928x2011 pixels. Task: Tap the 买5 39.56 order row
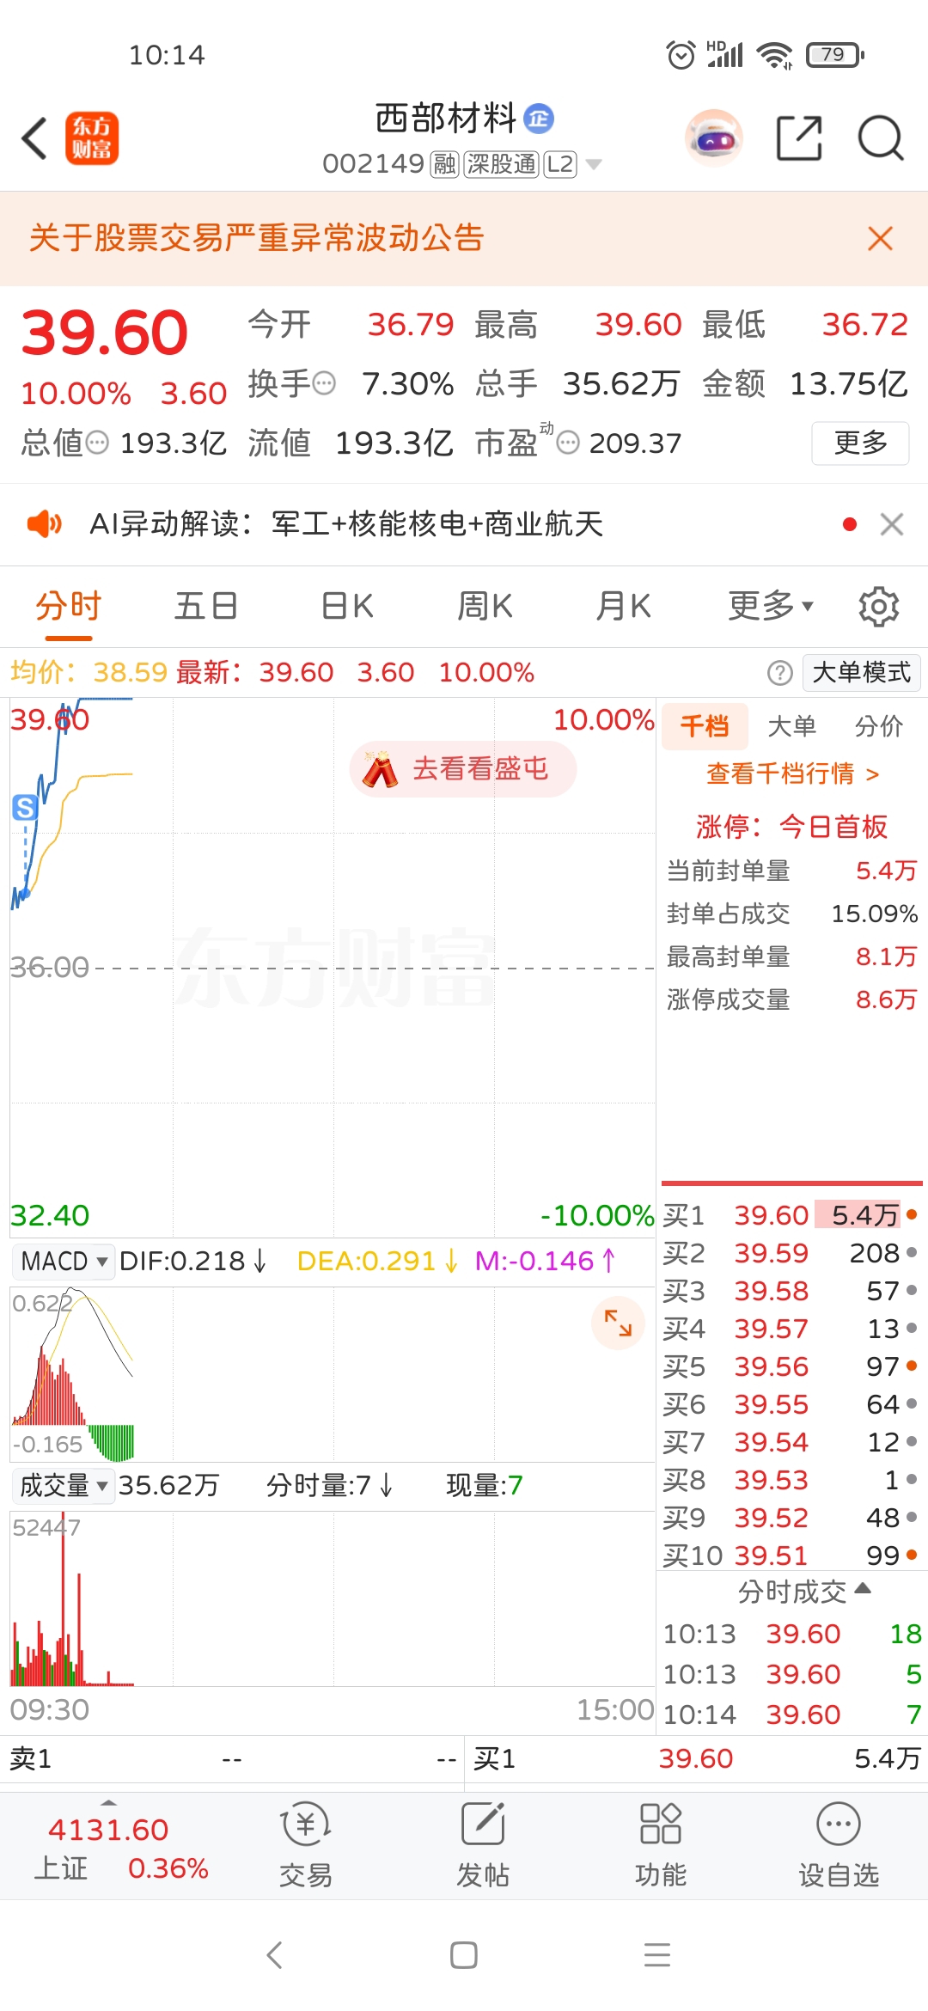tap(791, 1366)
